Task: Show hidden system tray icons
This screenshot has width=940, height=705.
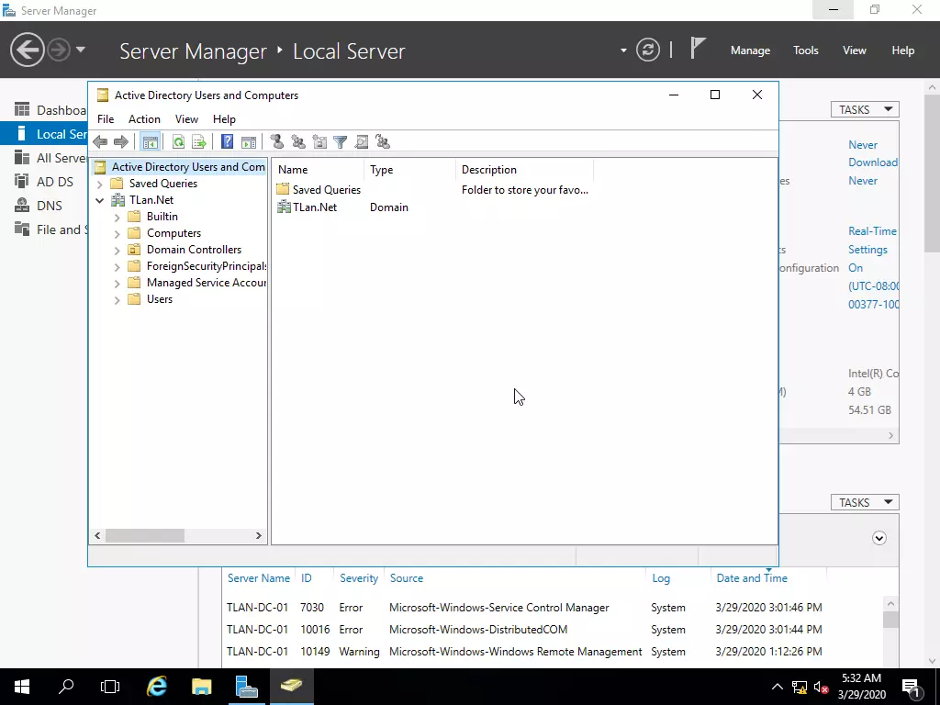Action: click(x=777, y=687)
